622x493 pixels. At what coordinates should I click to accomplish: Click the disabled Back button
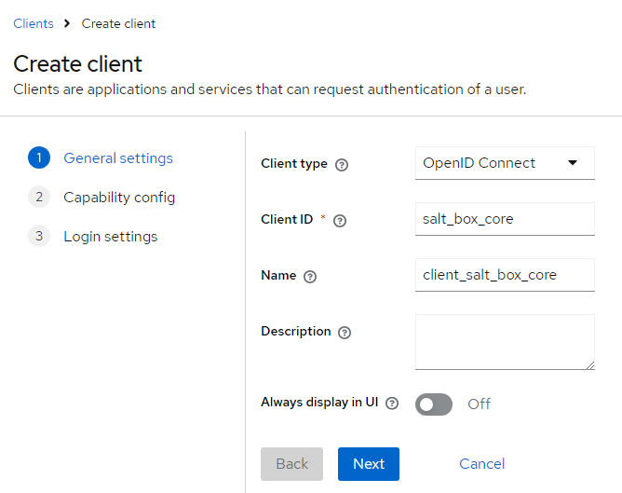(291, 464)
